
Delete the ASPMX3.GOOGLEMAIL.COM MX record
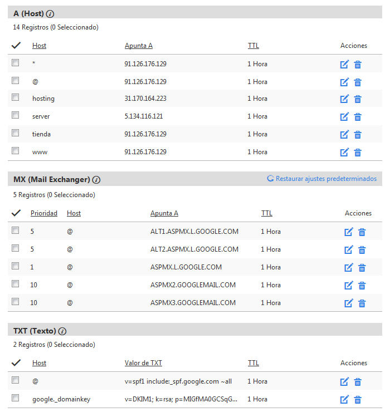point(362,303)
